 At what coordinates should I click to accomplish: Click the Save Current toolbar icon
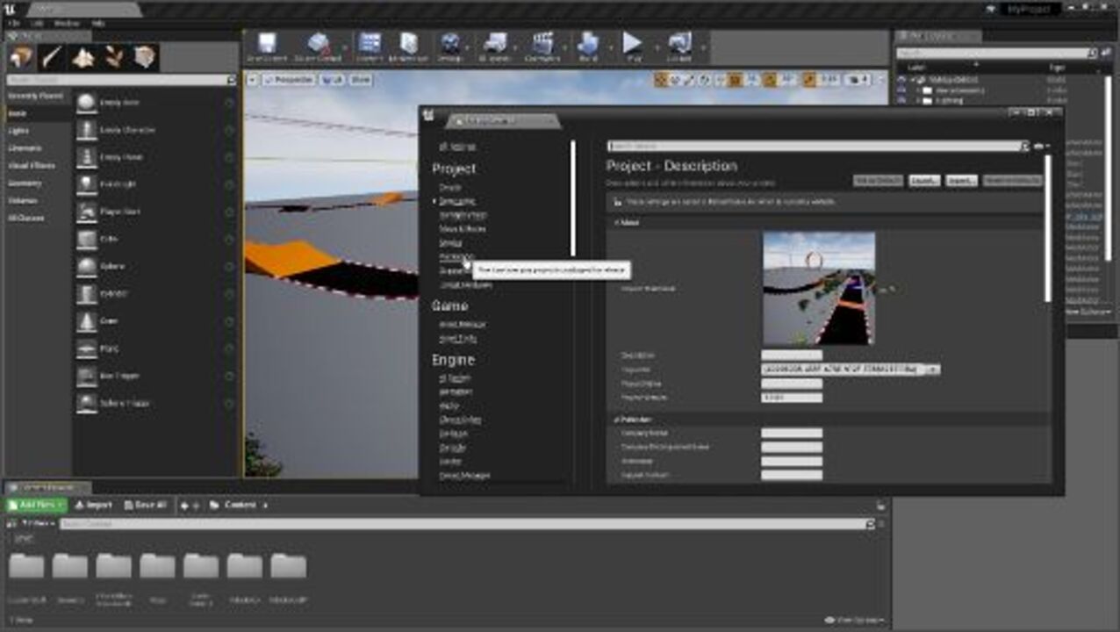click(266, 47)
